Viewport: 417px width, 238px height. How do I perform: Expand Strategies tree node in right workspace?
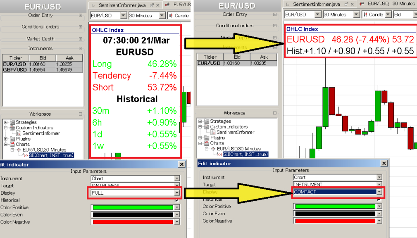click(200, 121)
